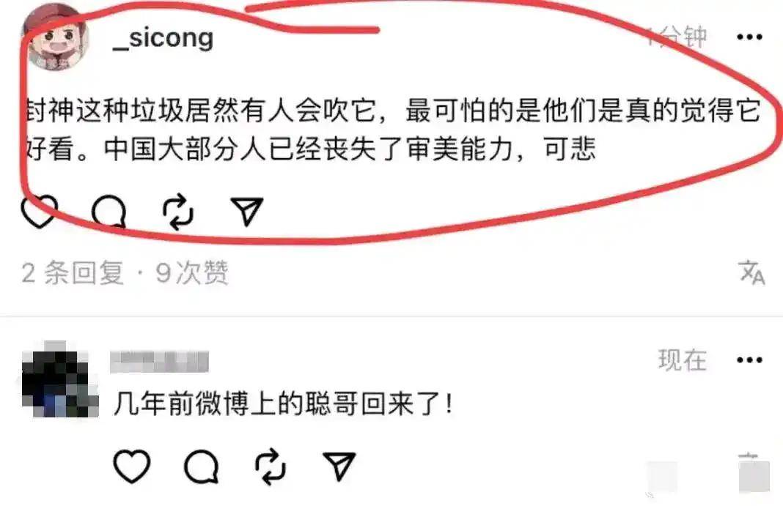Share _sicong's post via paper plane icon
This screenshot has height=506, width=783.
246,211
